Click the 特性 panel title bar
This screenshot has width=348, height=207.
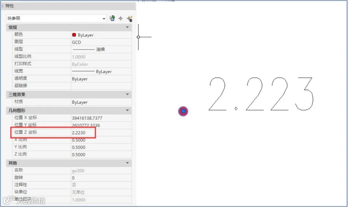coord(68,6)
